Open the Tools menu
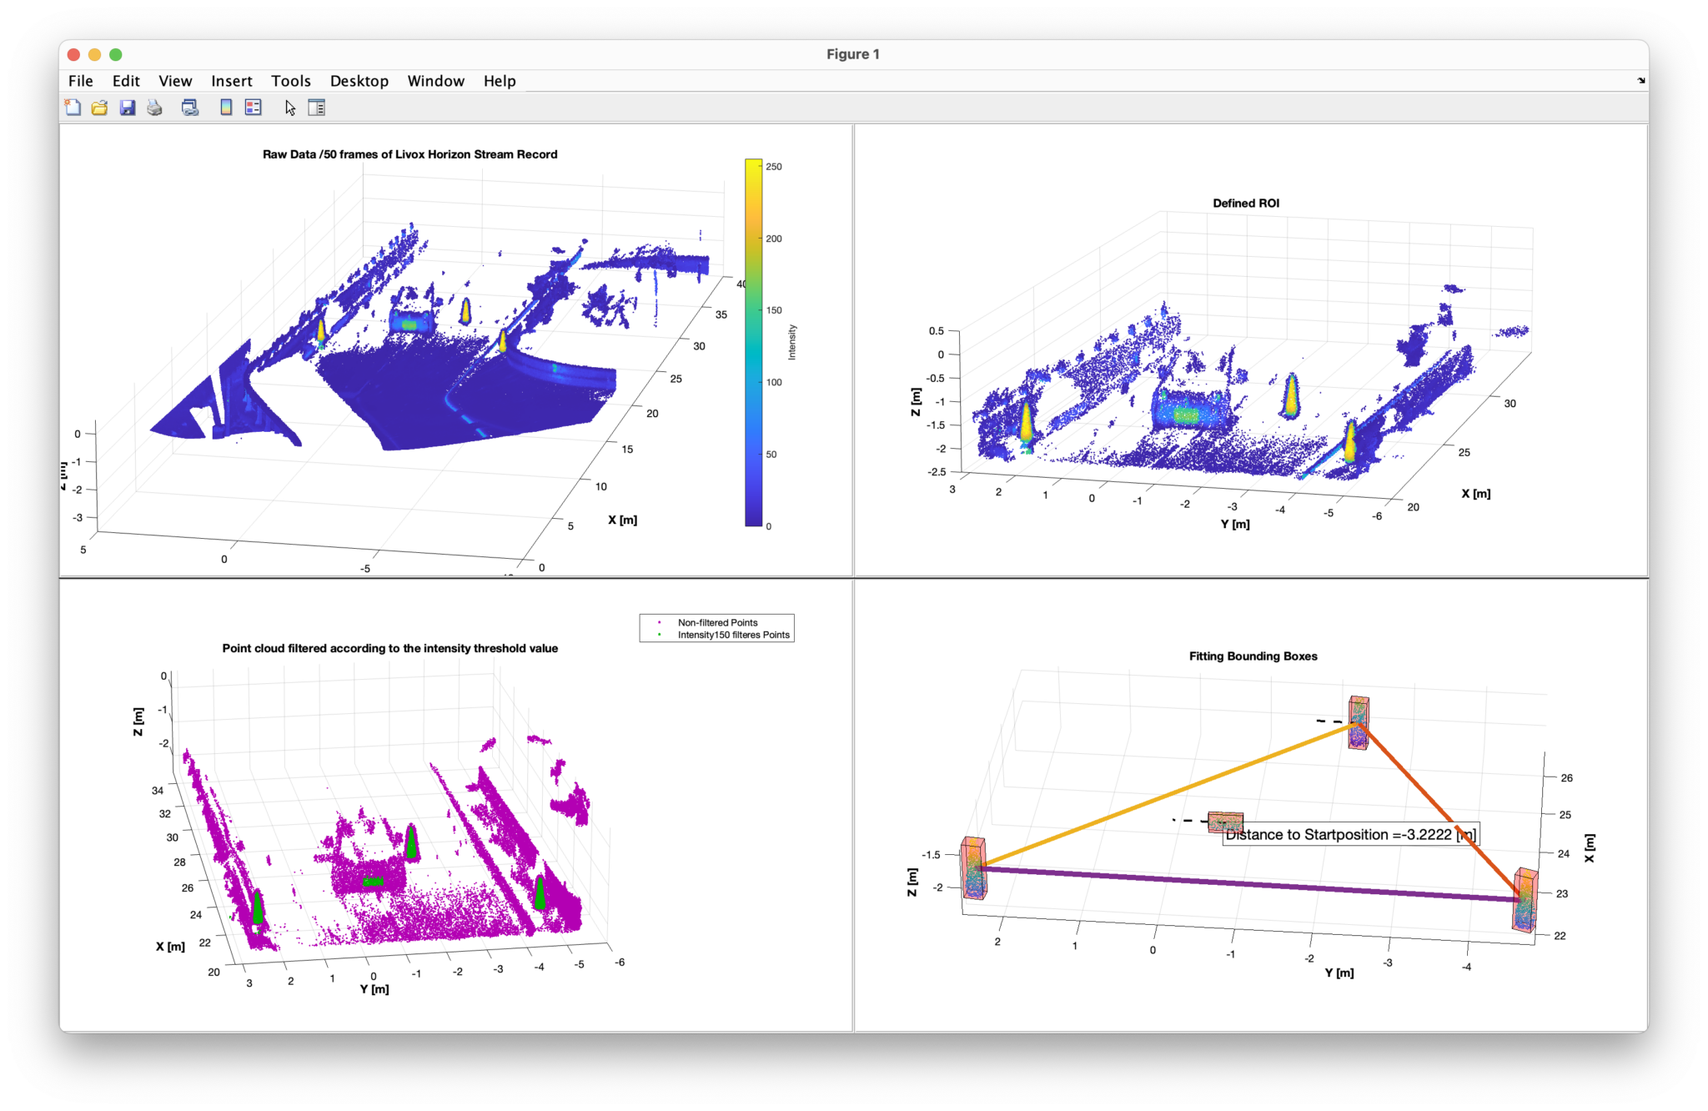 [290, 81]
